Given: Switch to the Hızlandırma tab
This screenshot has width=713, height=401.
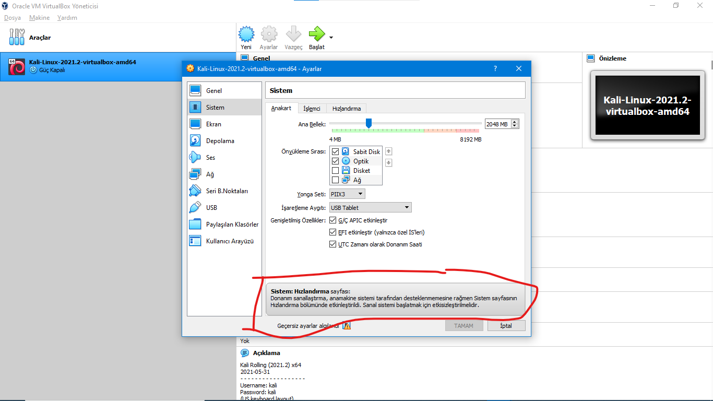Looking at the screenshot, I should (347, 109).
